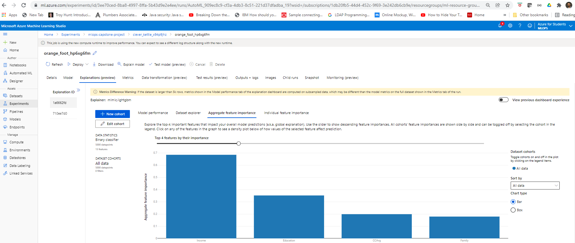Go to Datasets in sidebar
This screenshot has height=243, width=575.
pos(16,96)
